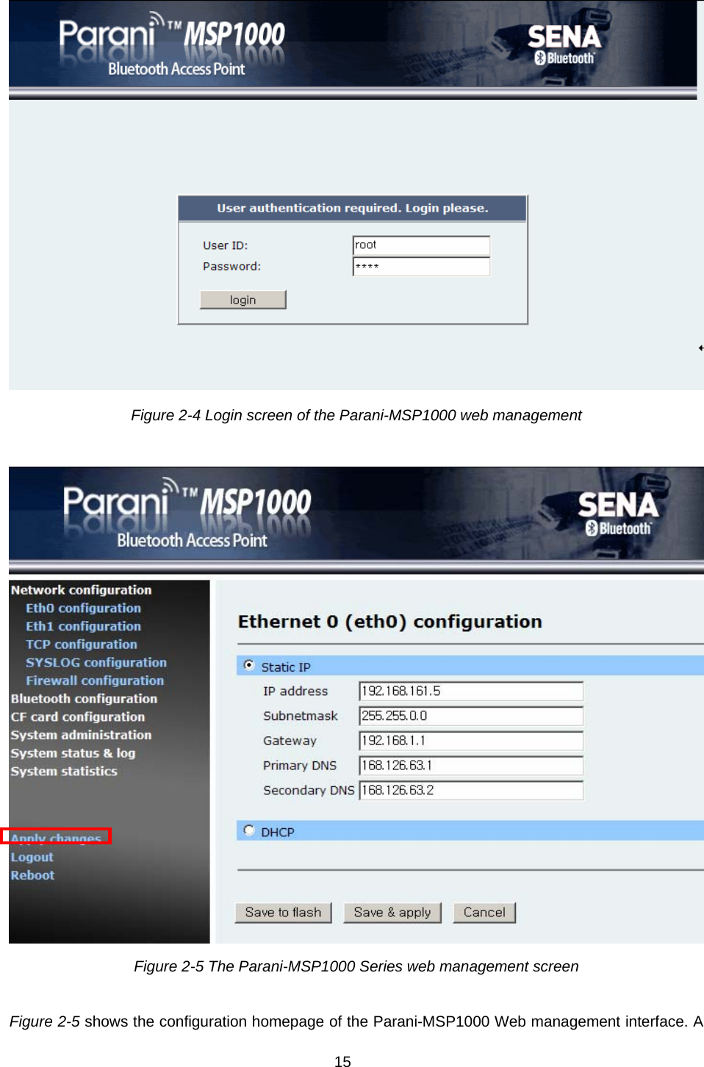The height and width of the screenshot is (1067, 704).
Task: Click the IP address field
Action: [x=471, y=691]
